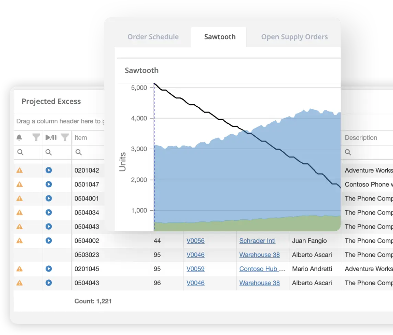
Task: Select the dashed date marker on the Sawtooth chart
Action: pyautogui.click(x=154, y=154)
